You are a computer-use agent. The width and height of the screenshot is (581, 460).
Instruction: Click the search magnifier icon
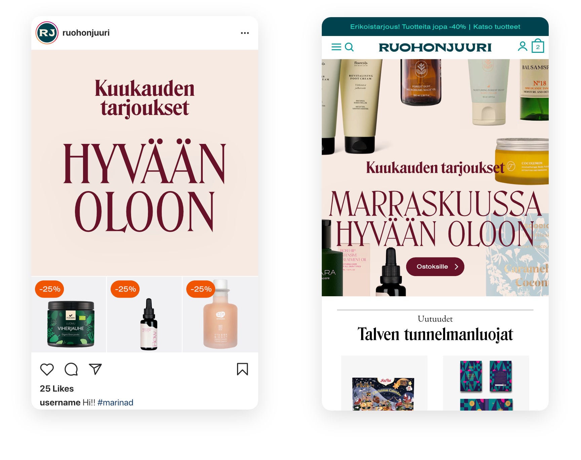click(349, 47)
